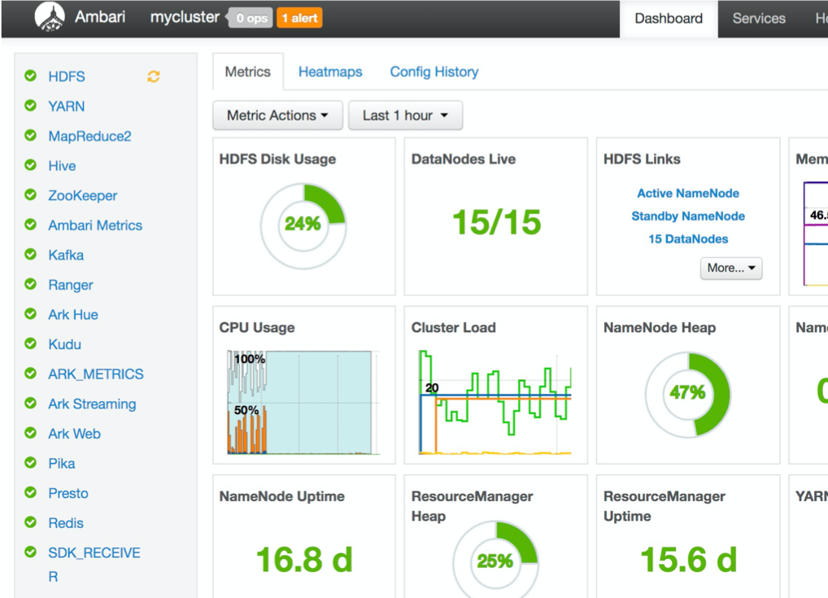This screenshot has height=598, width=828.
Task: Click the green status icon beside Ark Hue
Action: click(x=31, y=314)
